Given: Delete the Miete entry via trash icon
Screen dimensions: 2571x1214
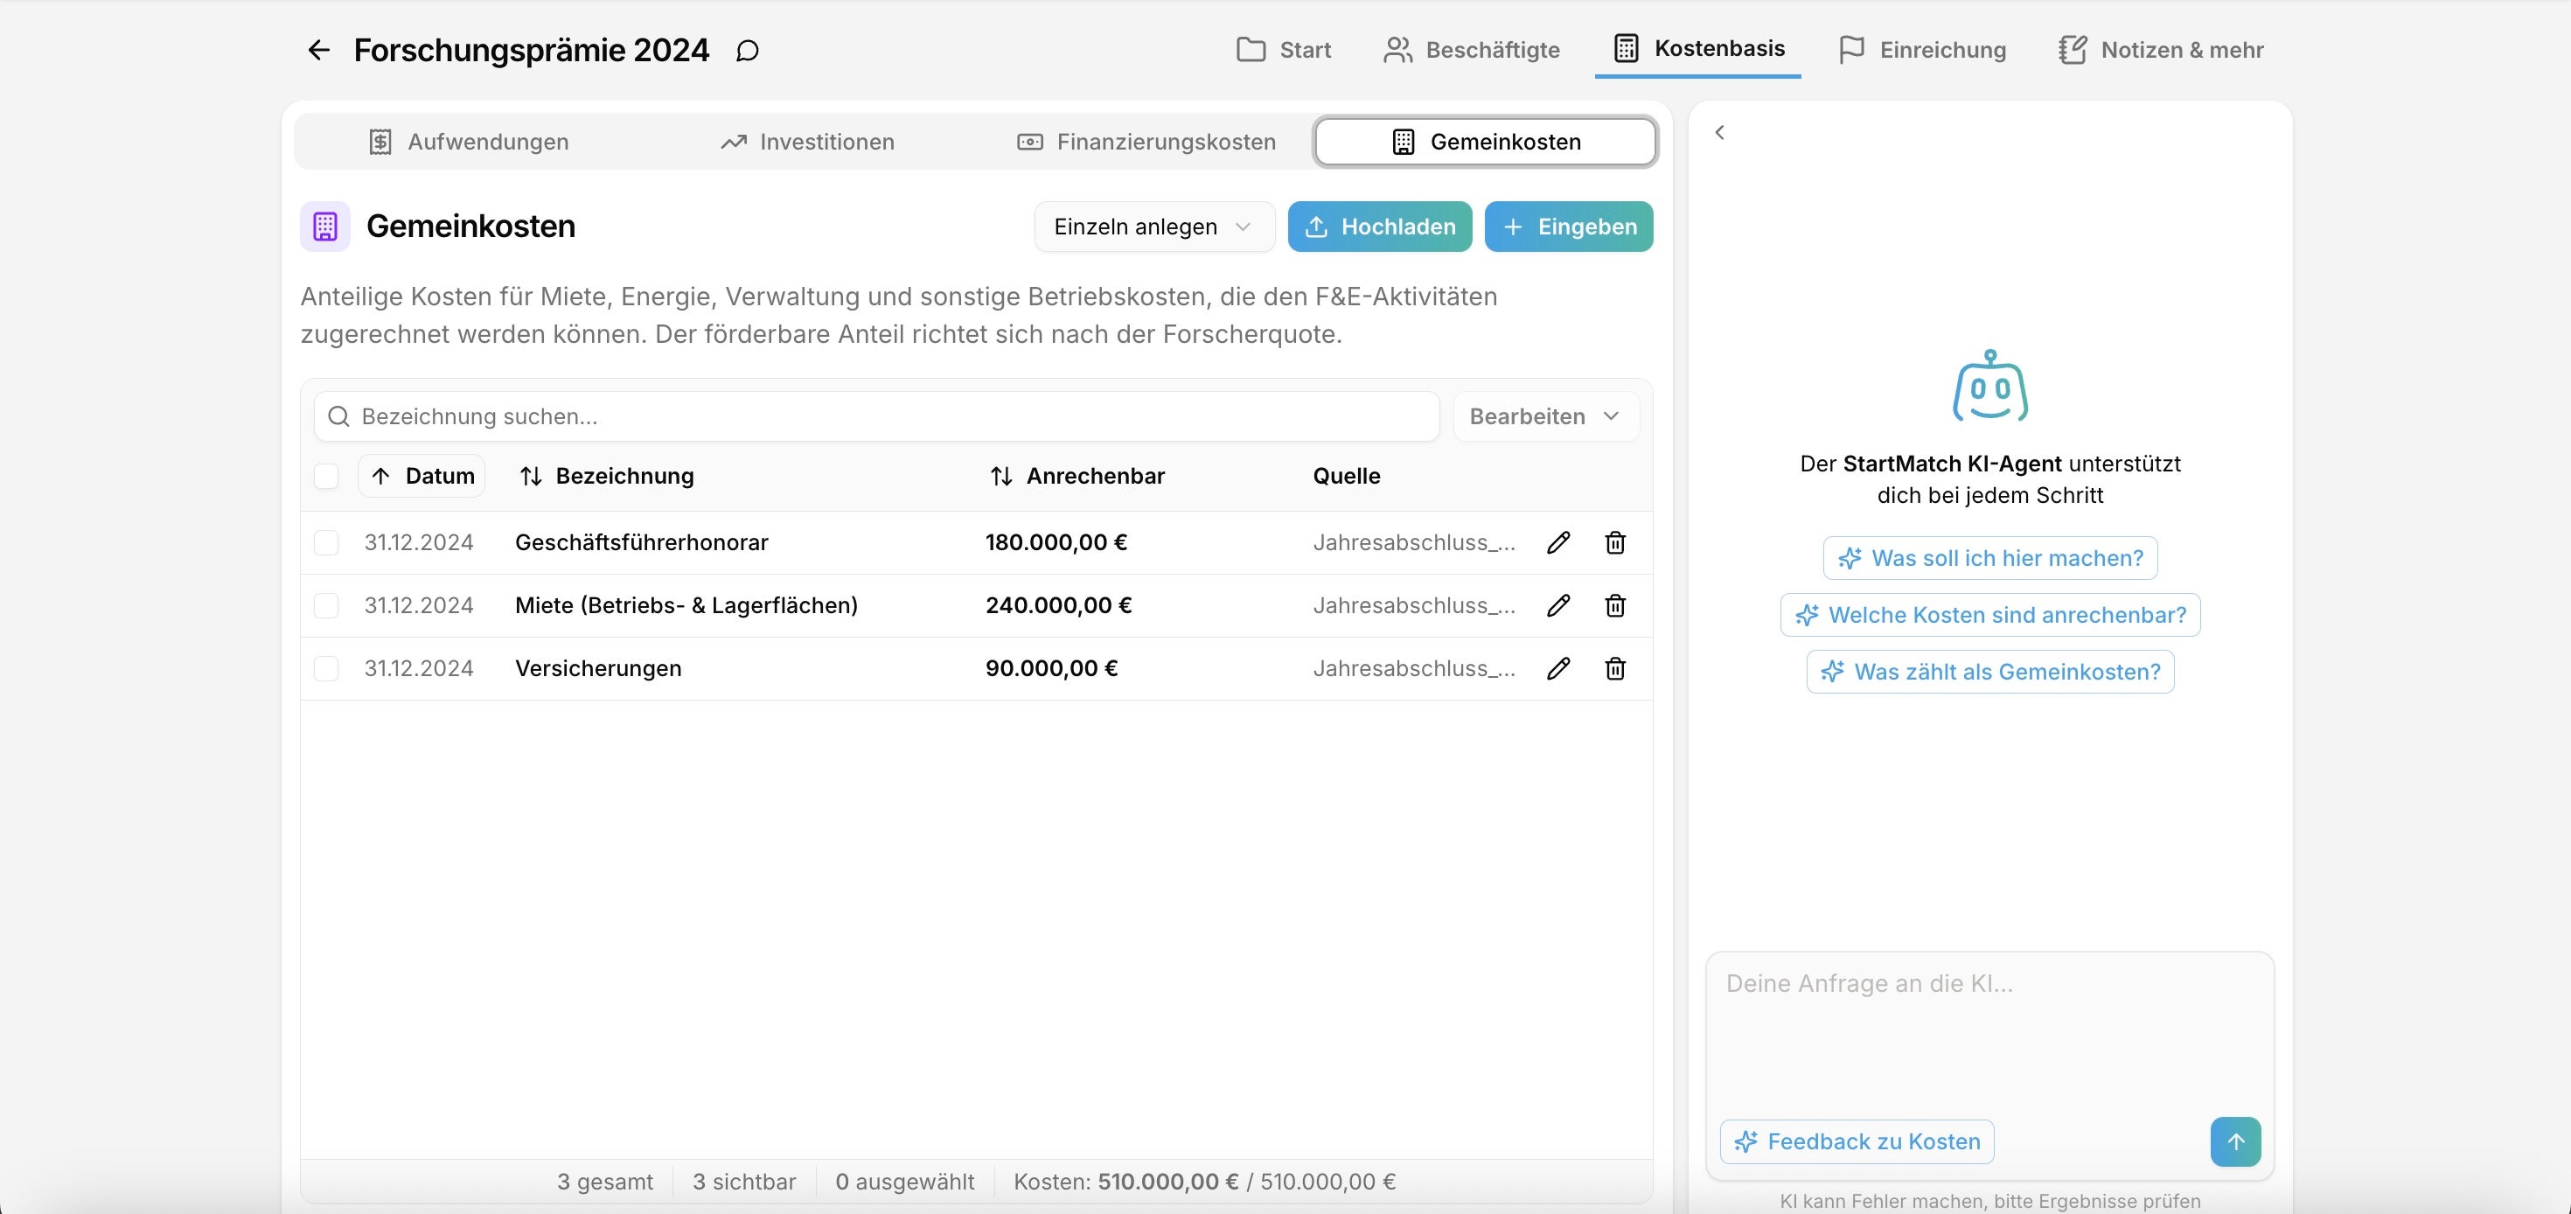Looking at the screenshot, I should tap(1615, 605).
